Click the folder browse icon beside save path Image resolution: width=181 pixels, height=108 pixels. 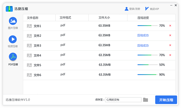(x=146, y=100)
